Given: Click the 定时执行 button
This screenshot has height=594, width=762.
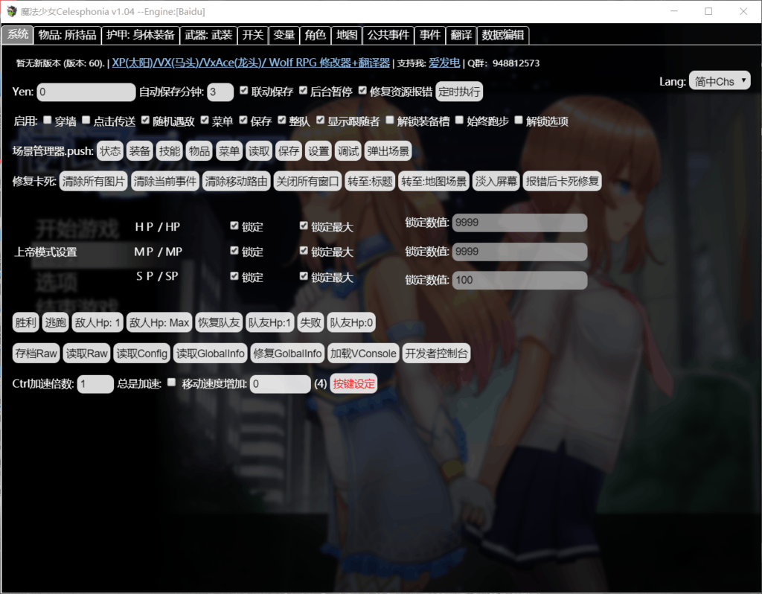Looking at the screenshot, I should pyautogui.click(x=459, y=92).
